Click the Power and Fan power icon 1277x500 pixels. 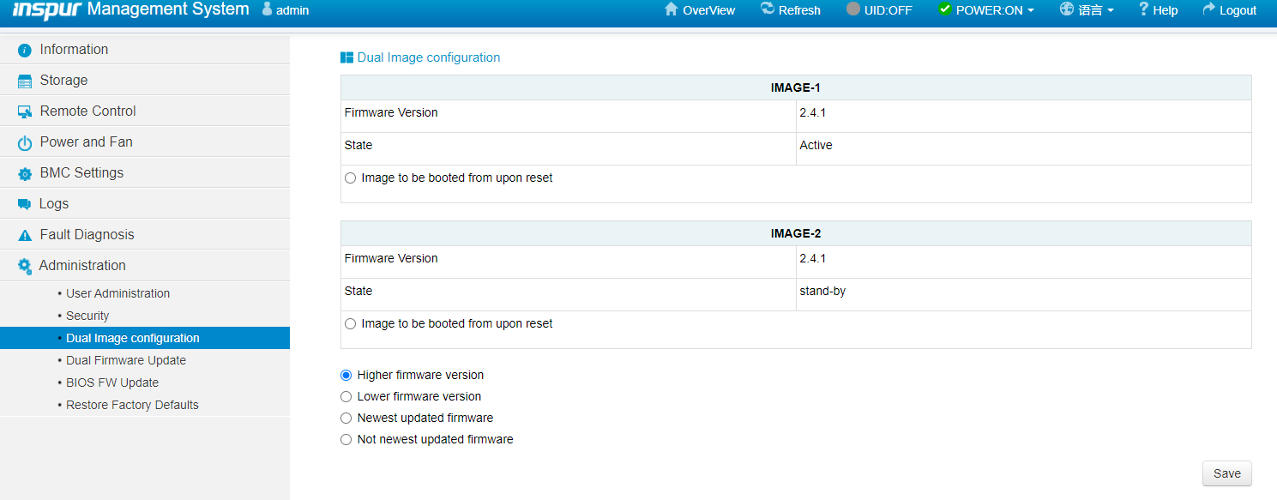point(25,143)
